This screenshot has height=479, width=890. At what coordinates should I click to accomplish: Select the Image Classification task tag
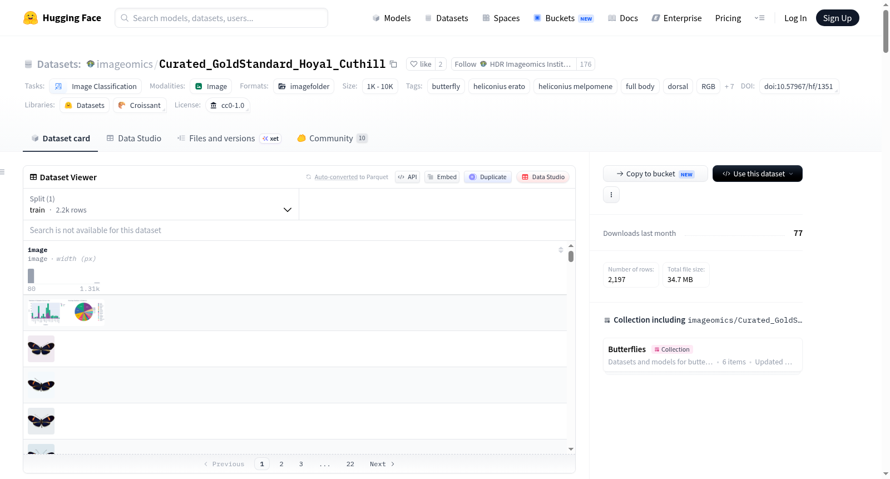(x=96, y=86)
